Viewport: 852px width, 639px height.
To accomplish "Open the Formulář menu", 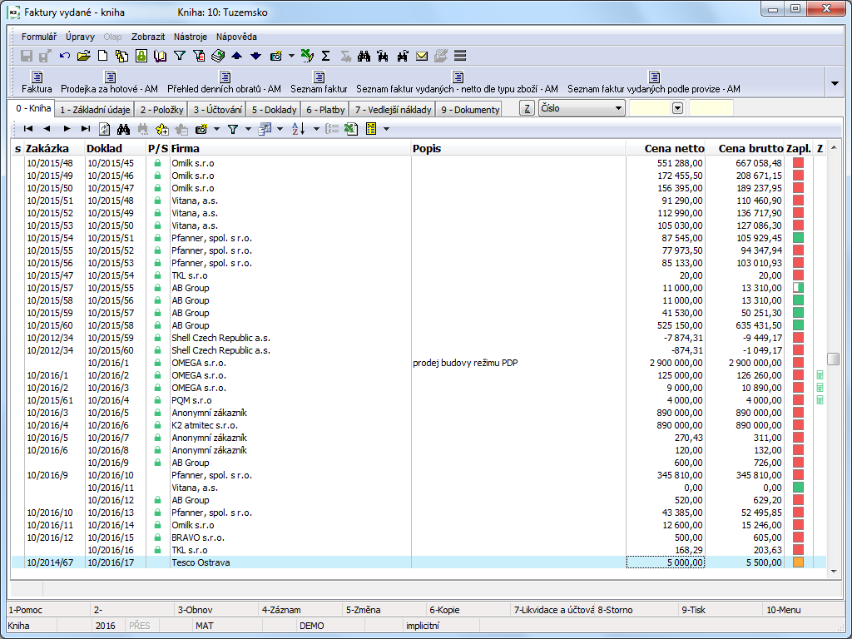I will [39, 37].
